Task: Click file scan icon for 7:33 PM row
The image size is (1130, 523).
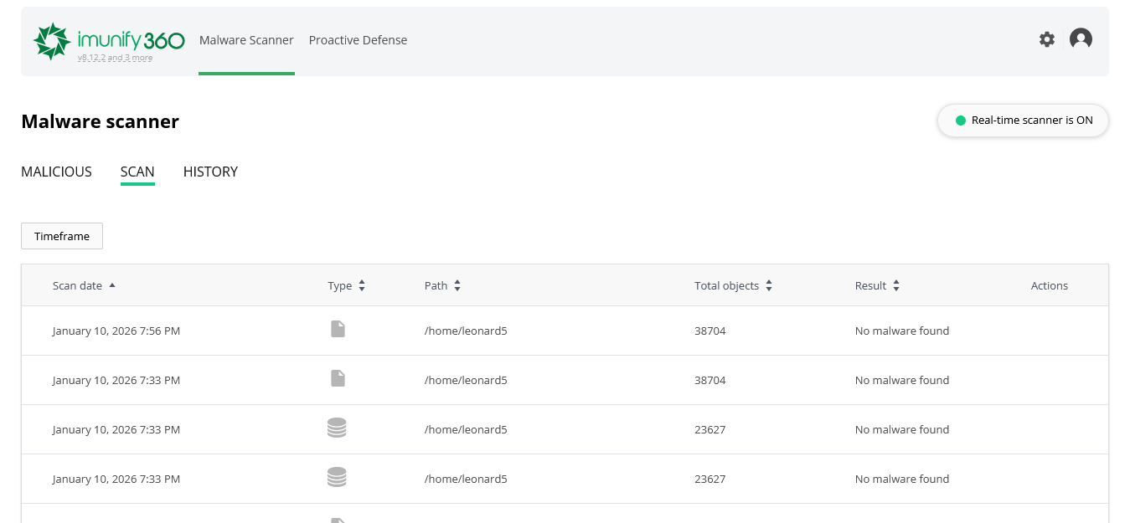Action: coord(338,379)
